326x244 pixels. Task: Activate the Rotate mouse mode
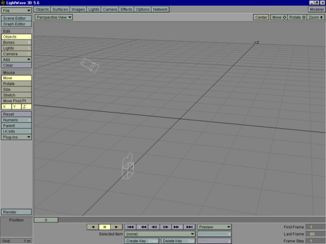click(x=16, y=84)
